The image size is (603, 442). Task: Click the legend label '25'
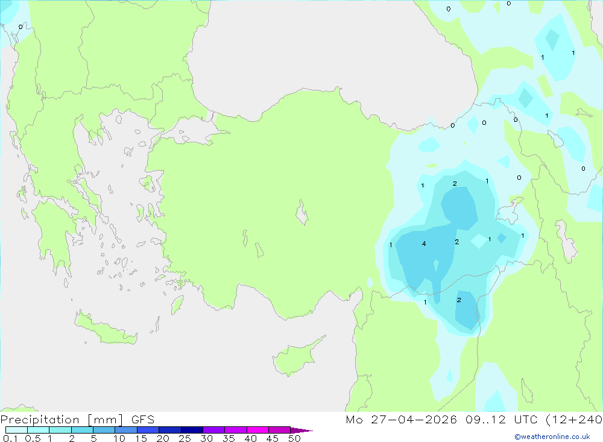pos(185,438)
